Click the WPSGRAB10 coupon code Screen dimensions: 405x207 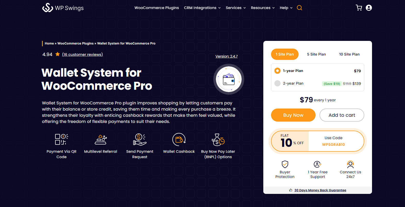point(333,145)
